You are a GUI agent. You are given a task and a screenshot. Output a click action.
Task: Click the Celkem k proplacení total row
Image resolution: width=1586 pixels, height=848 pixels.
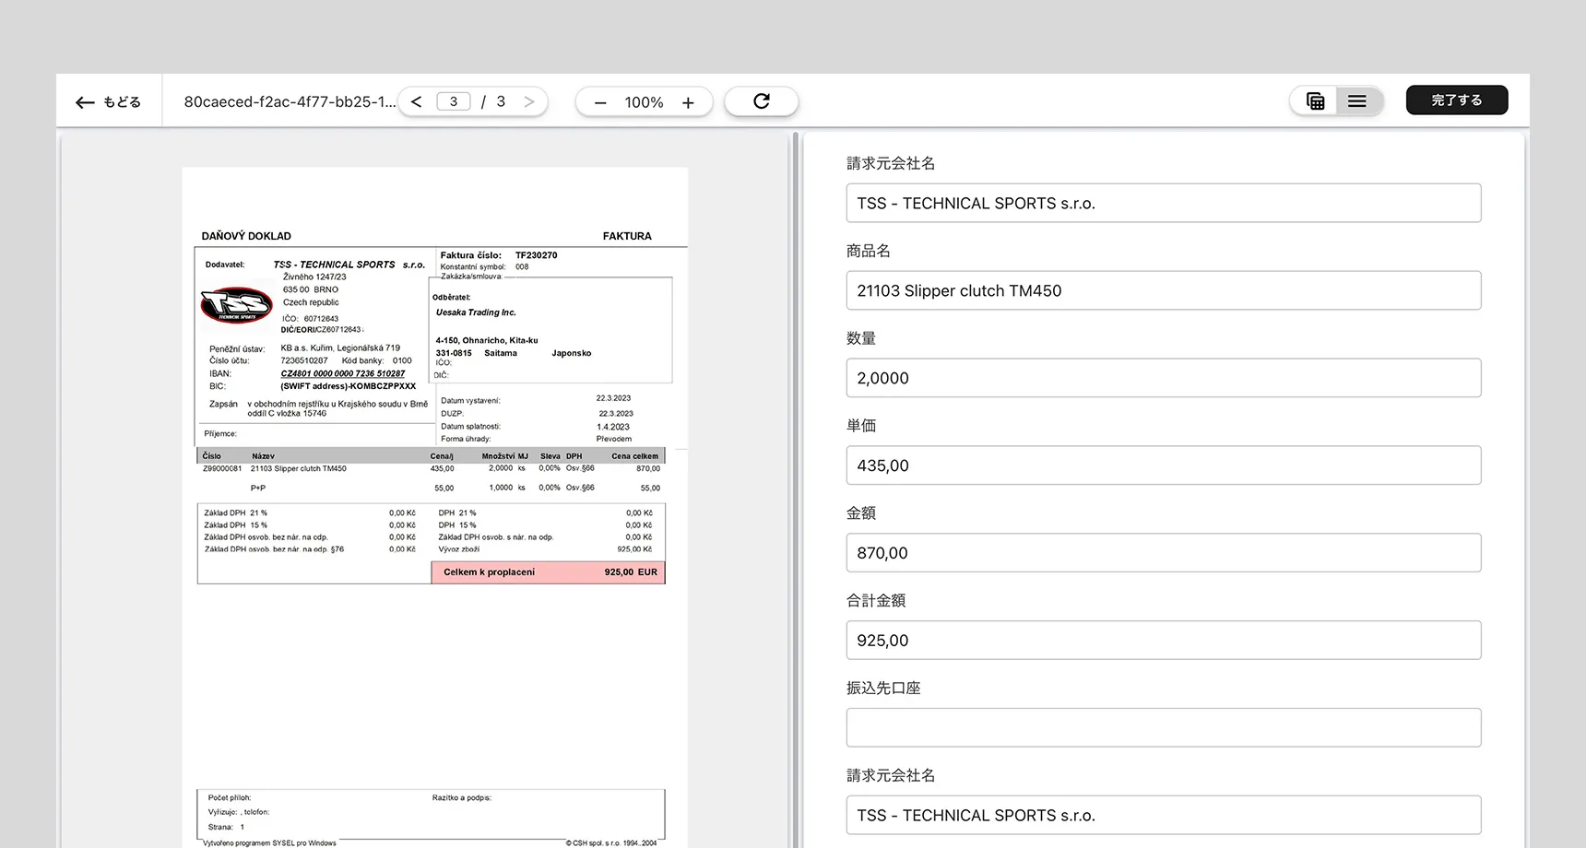548,572
